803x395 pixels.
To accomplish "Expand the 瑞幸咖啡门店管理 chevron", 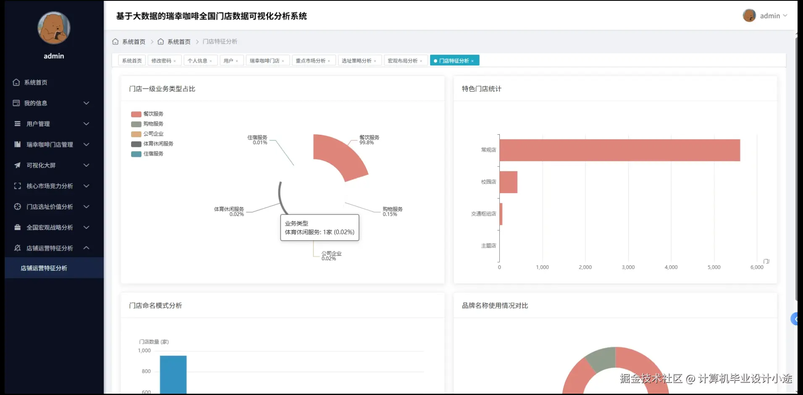I will pos(86,144).
